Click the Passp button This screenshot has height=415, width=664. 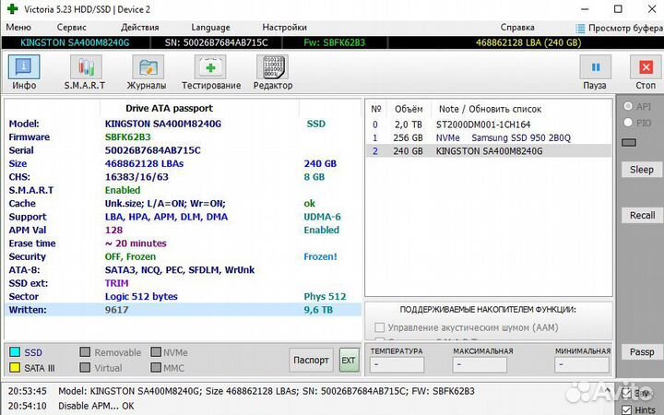point(642,352)
